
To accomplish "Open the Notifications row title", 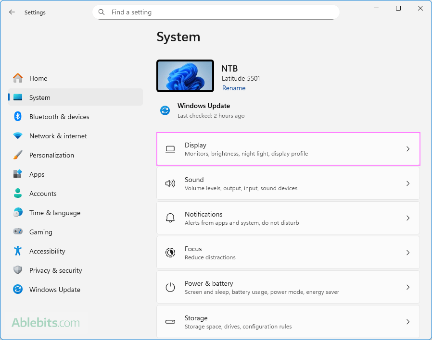I will pyautogui.click(x=203, y=214).
